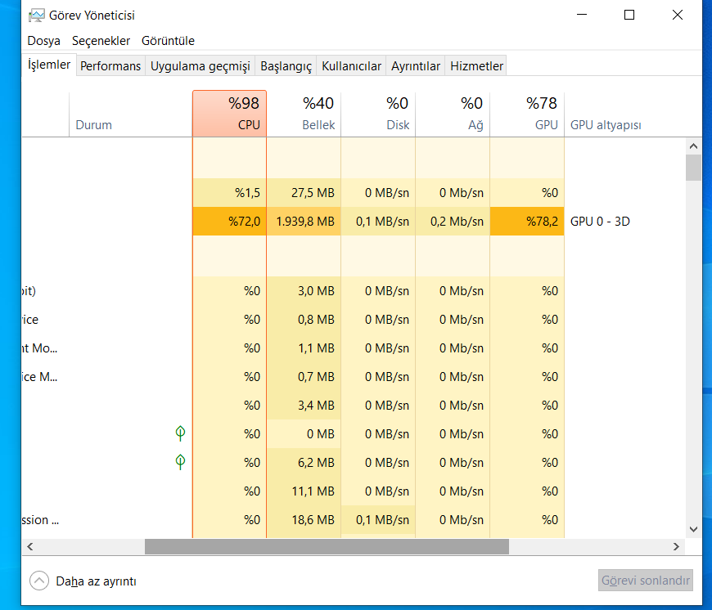This screenshot has height=610, width=712.
Task: Click the GPU 0 - 3D cell
Action: coord(600,222)
